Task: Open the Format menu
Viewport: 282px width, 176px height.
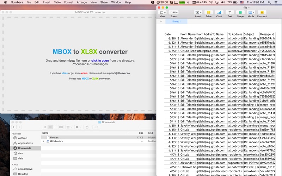Action: coord(69,2)
